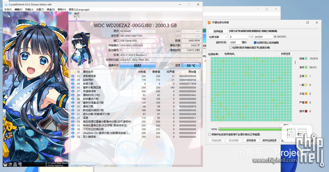Screen dimensions: 329x172
Task: Click the 5400 RPM rotation value
Action: (191, 41)
